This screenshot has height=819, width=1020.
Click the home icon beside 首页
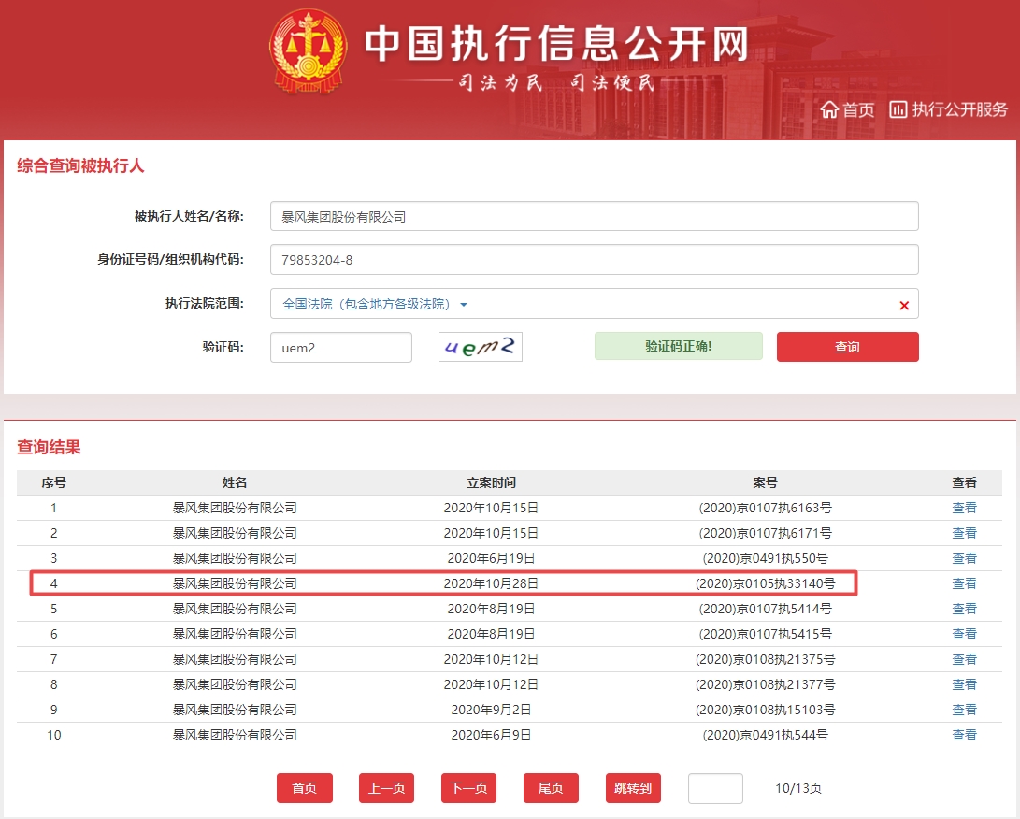[828, 109]
